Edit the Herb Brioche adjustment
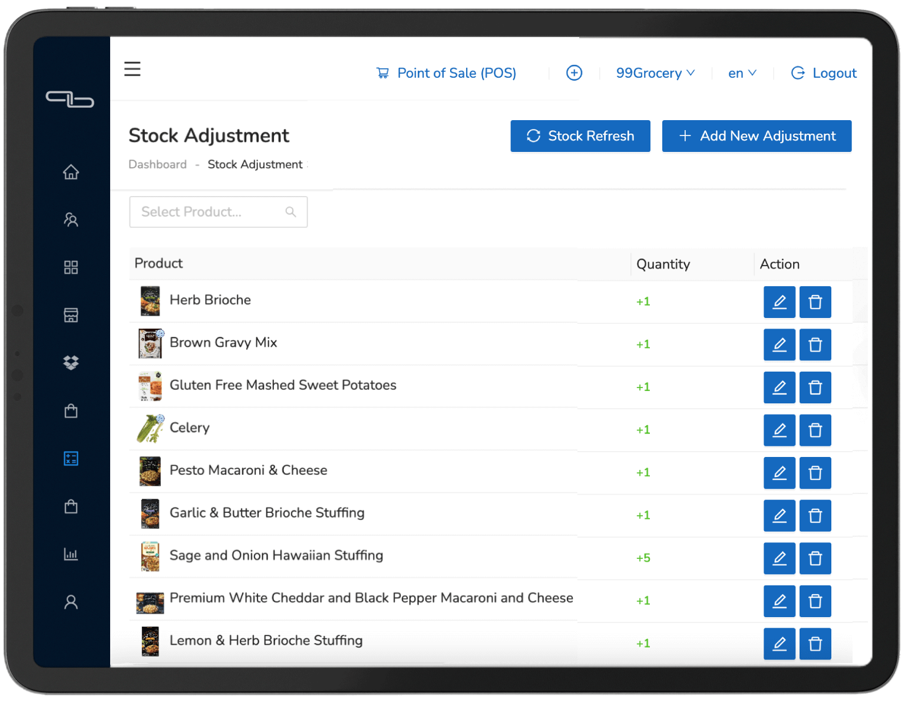 point(779,302)
